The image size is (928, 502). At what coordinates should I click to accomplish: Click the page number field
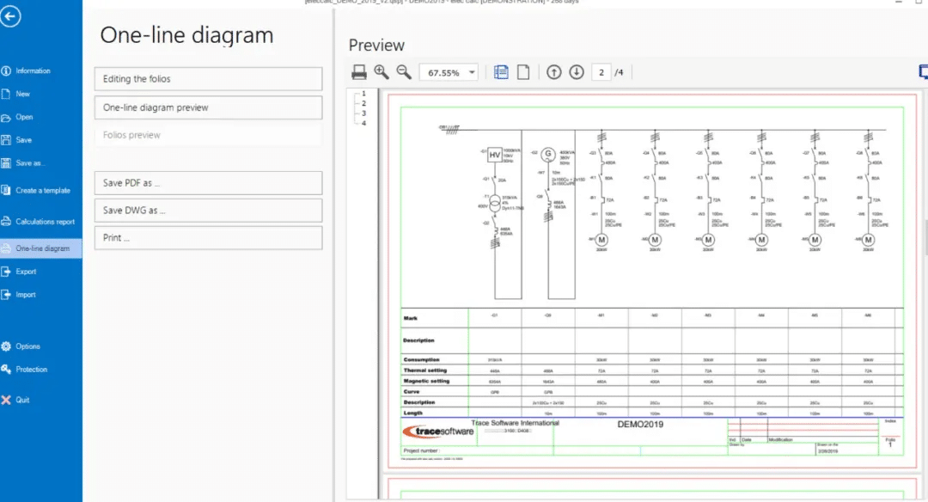coord(601,72)
